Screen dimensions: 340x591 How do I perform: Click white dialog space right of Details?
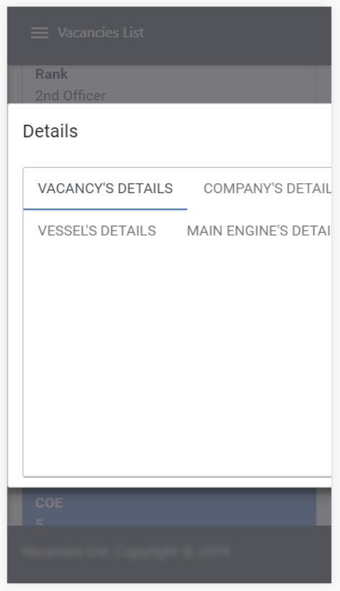coord(205,132)
